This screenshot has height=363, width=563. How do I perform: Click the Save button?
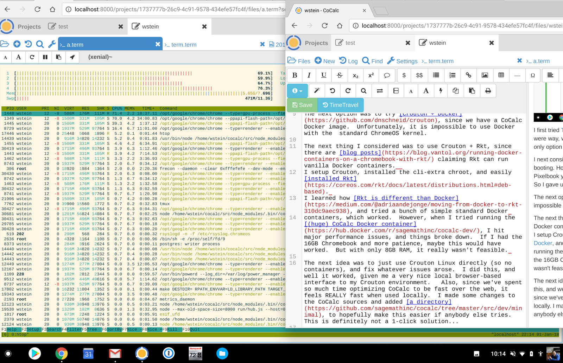tap(302, 105)
